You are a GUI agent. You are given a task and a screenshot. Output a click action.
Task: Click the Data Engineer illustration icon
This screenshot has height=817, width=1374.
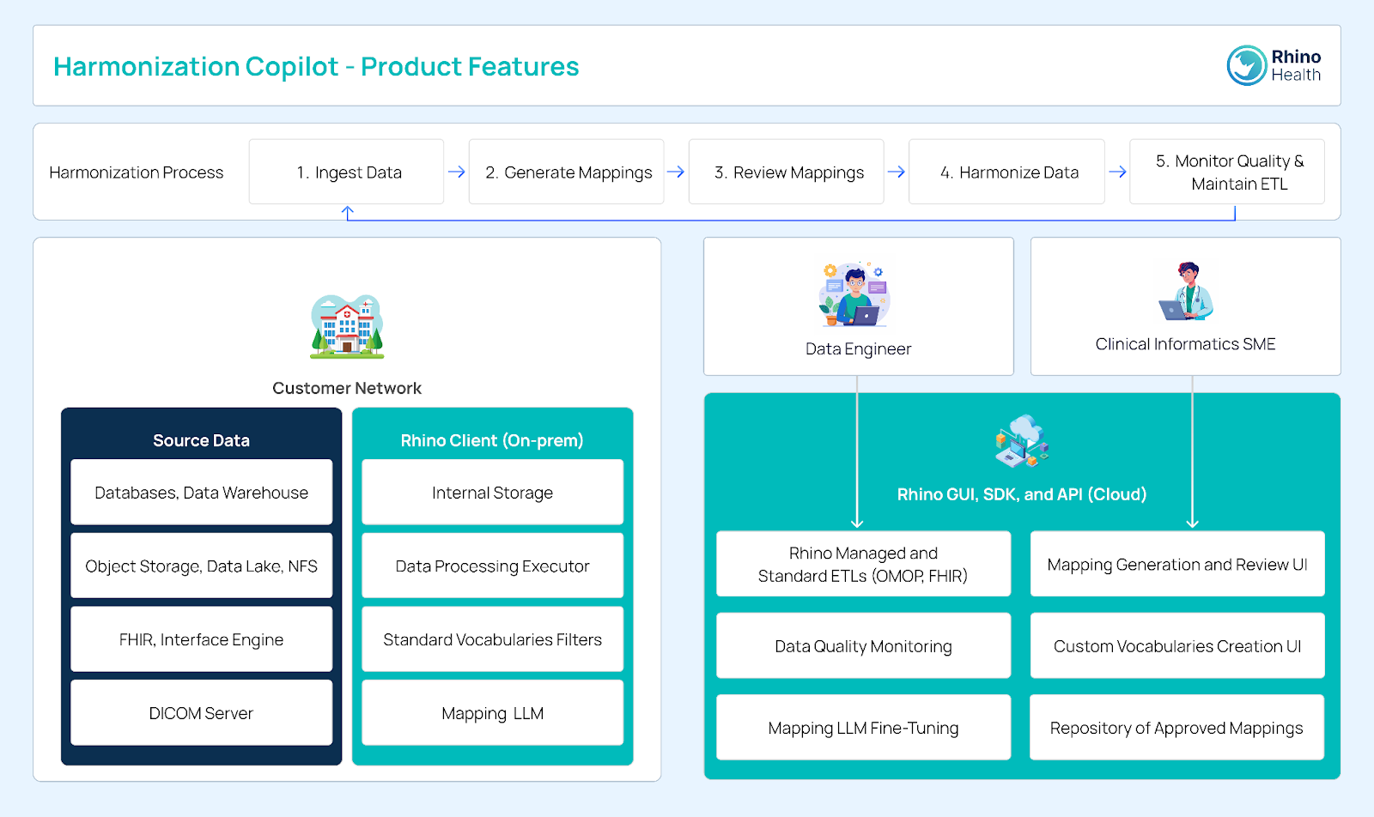[854, 294]
